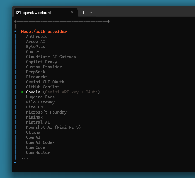Choose Microsoft Foundry provider

(x=46, y=112)
